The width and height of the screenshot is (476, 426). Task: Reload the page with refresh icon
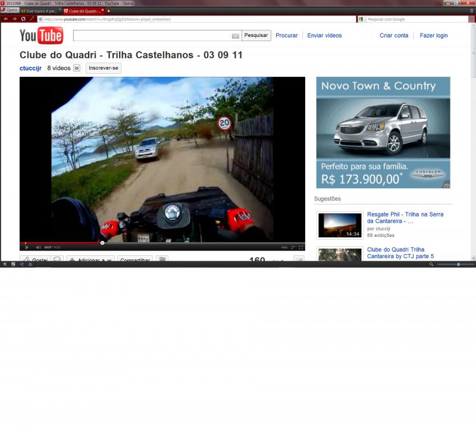tap(23, 19)
